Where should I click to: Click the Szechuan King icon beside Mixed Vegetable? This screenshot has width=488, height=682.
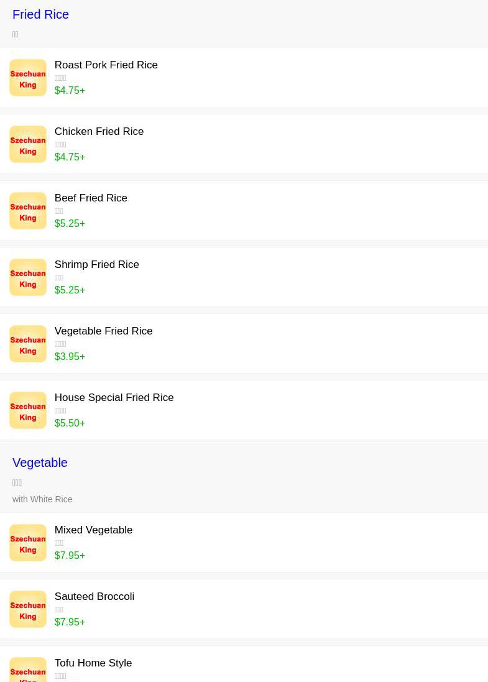click(x=28, y=543)
